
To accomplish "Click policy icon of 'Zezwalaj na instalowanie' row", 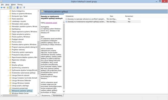I will (66, 22).
